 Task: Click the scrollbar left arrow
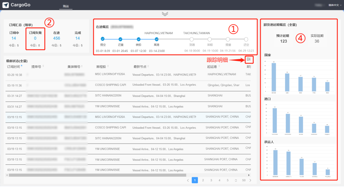7,175
